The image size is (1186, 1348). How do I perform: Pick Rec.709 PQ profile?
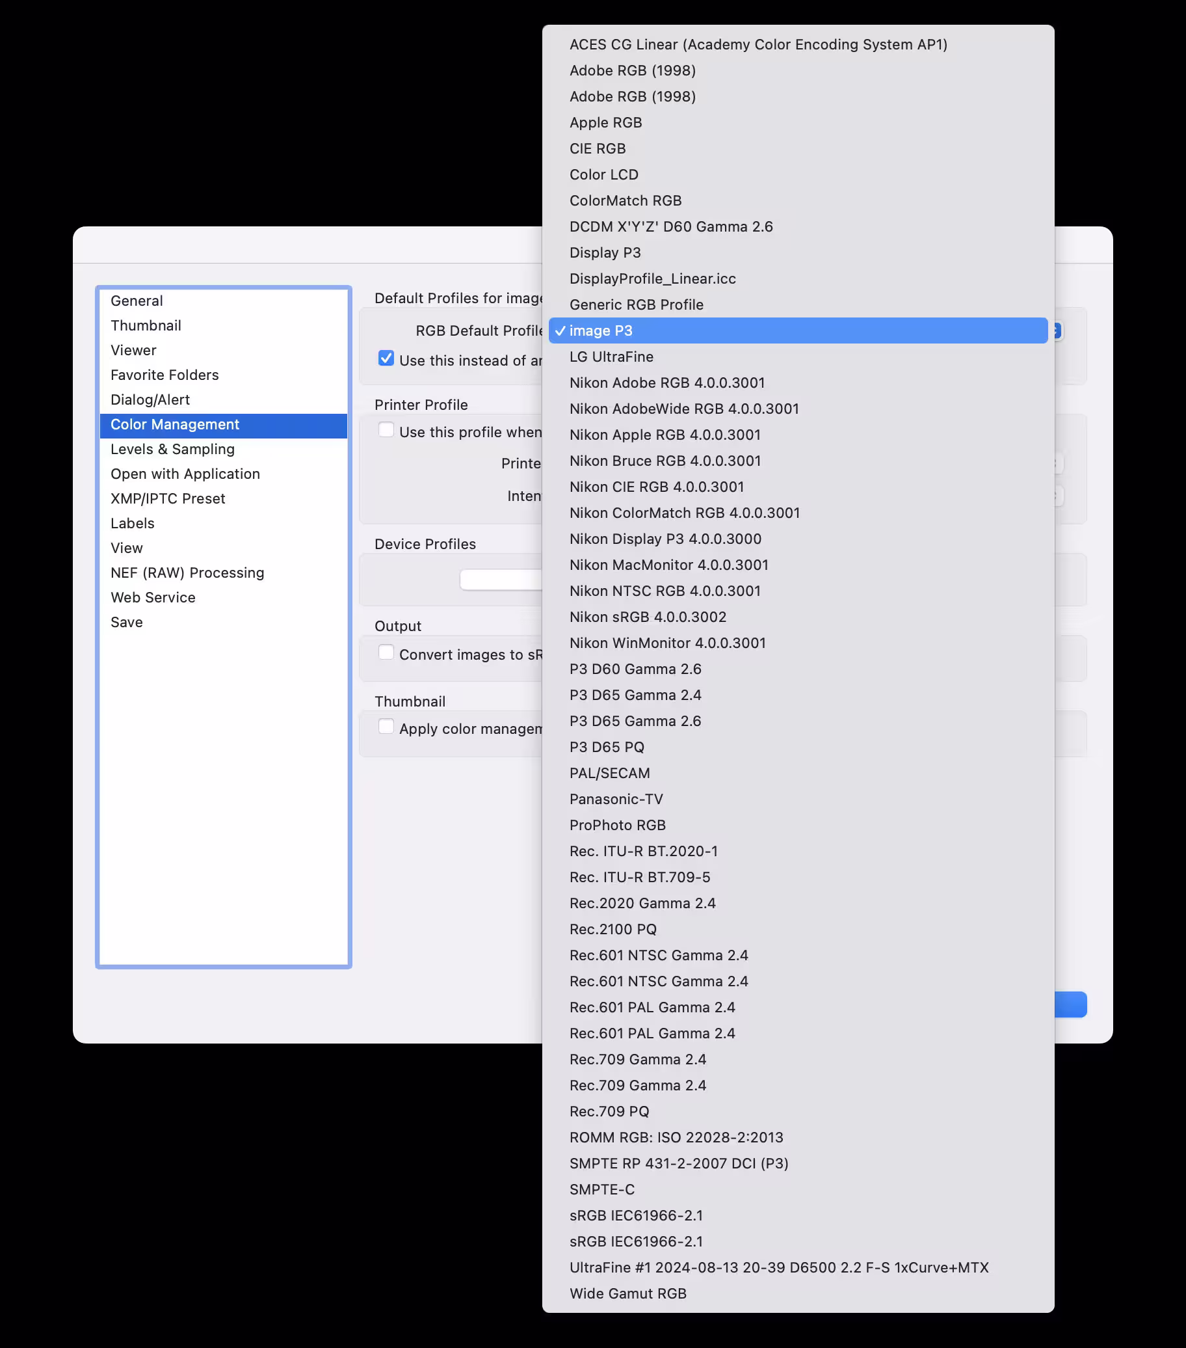click(798, 1112)
